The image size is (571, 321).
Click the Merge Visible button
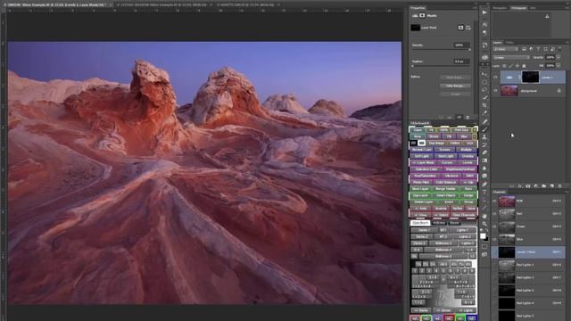[445, 188]
